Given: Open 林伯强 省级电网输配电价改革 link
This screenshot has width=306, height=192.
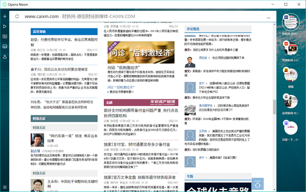Looking at the screenshot, I should 59,107.
